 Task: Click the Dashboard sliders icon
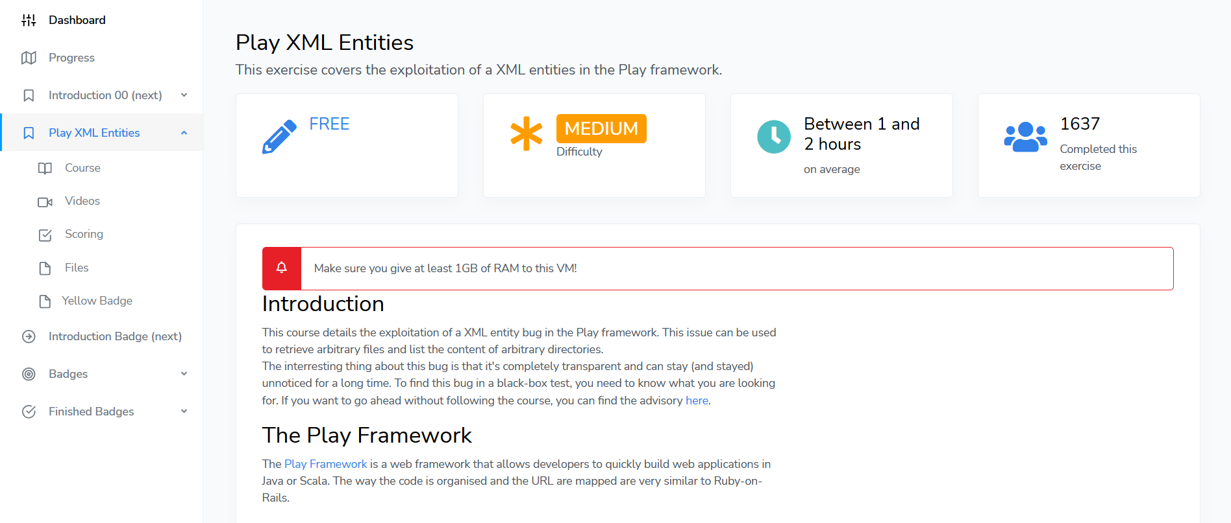pos(29,20)
